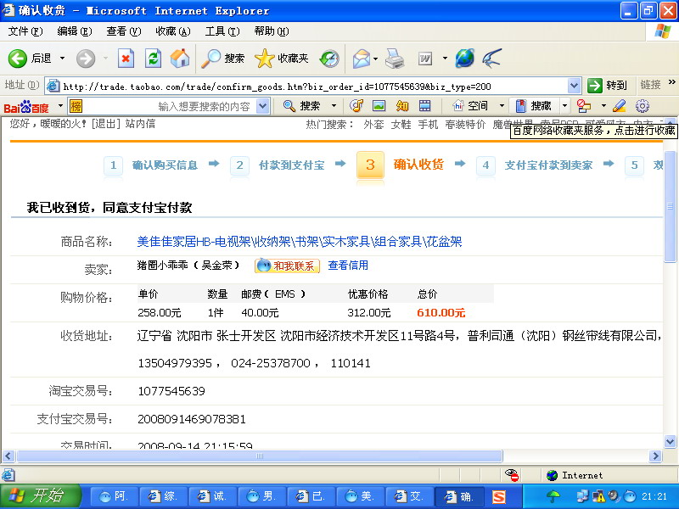
Task: Open Favorites (收藏夹) star button
Action: tap(283, 59)
